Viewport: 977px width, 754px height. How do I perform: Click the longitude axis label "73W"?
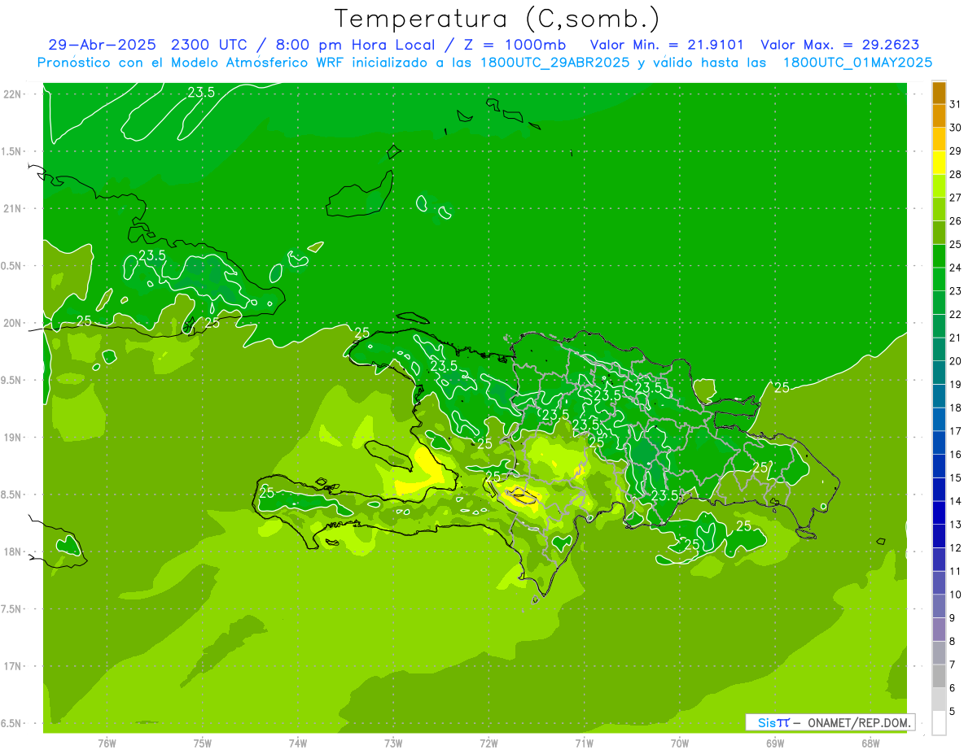click(393, 743)
